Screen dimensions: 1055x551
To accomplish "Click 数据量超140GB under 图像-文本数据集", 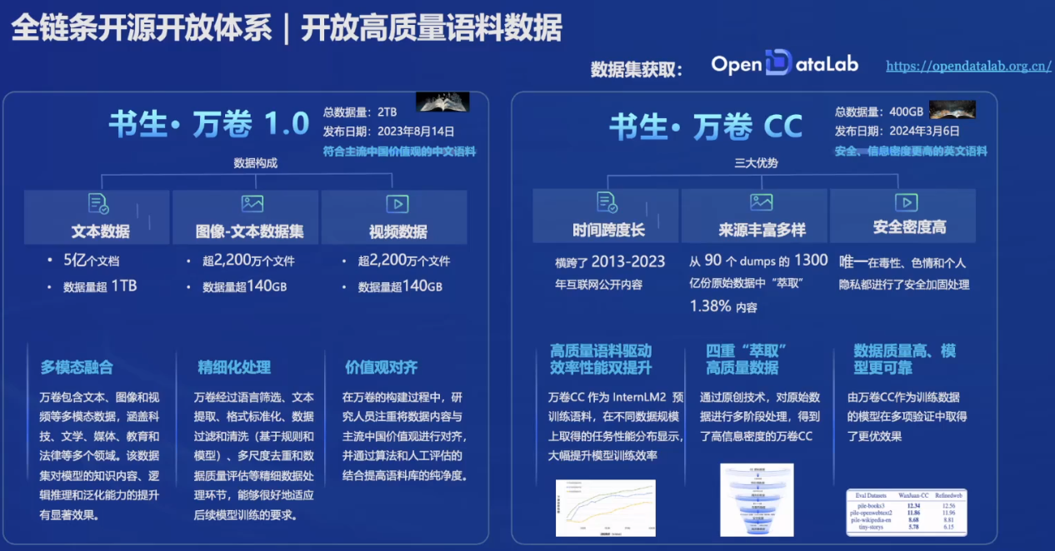I will 244,286.
